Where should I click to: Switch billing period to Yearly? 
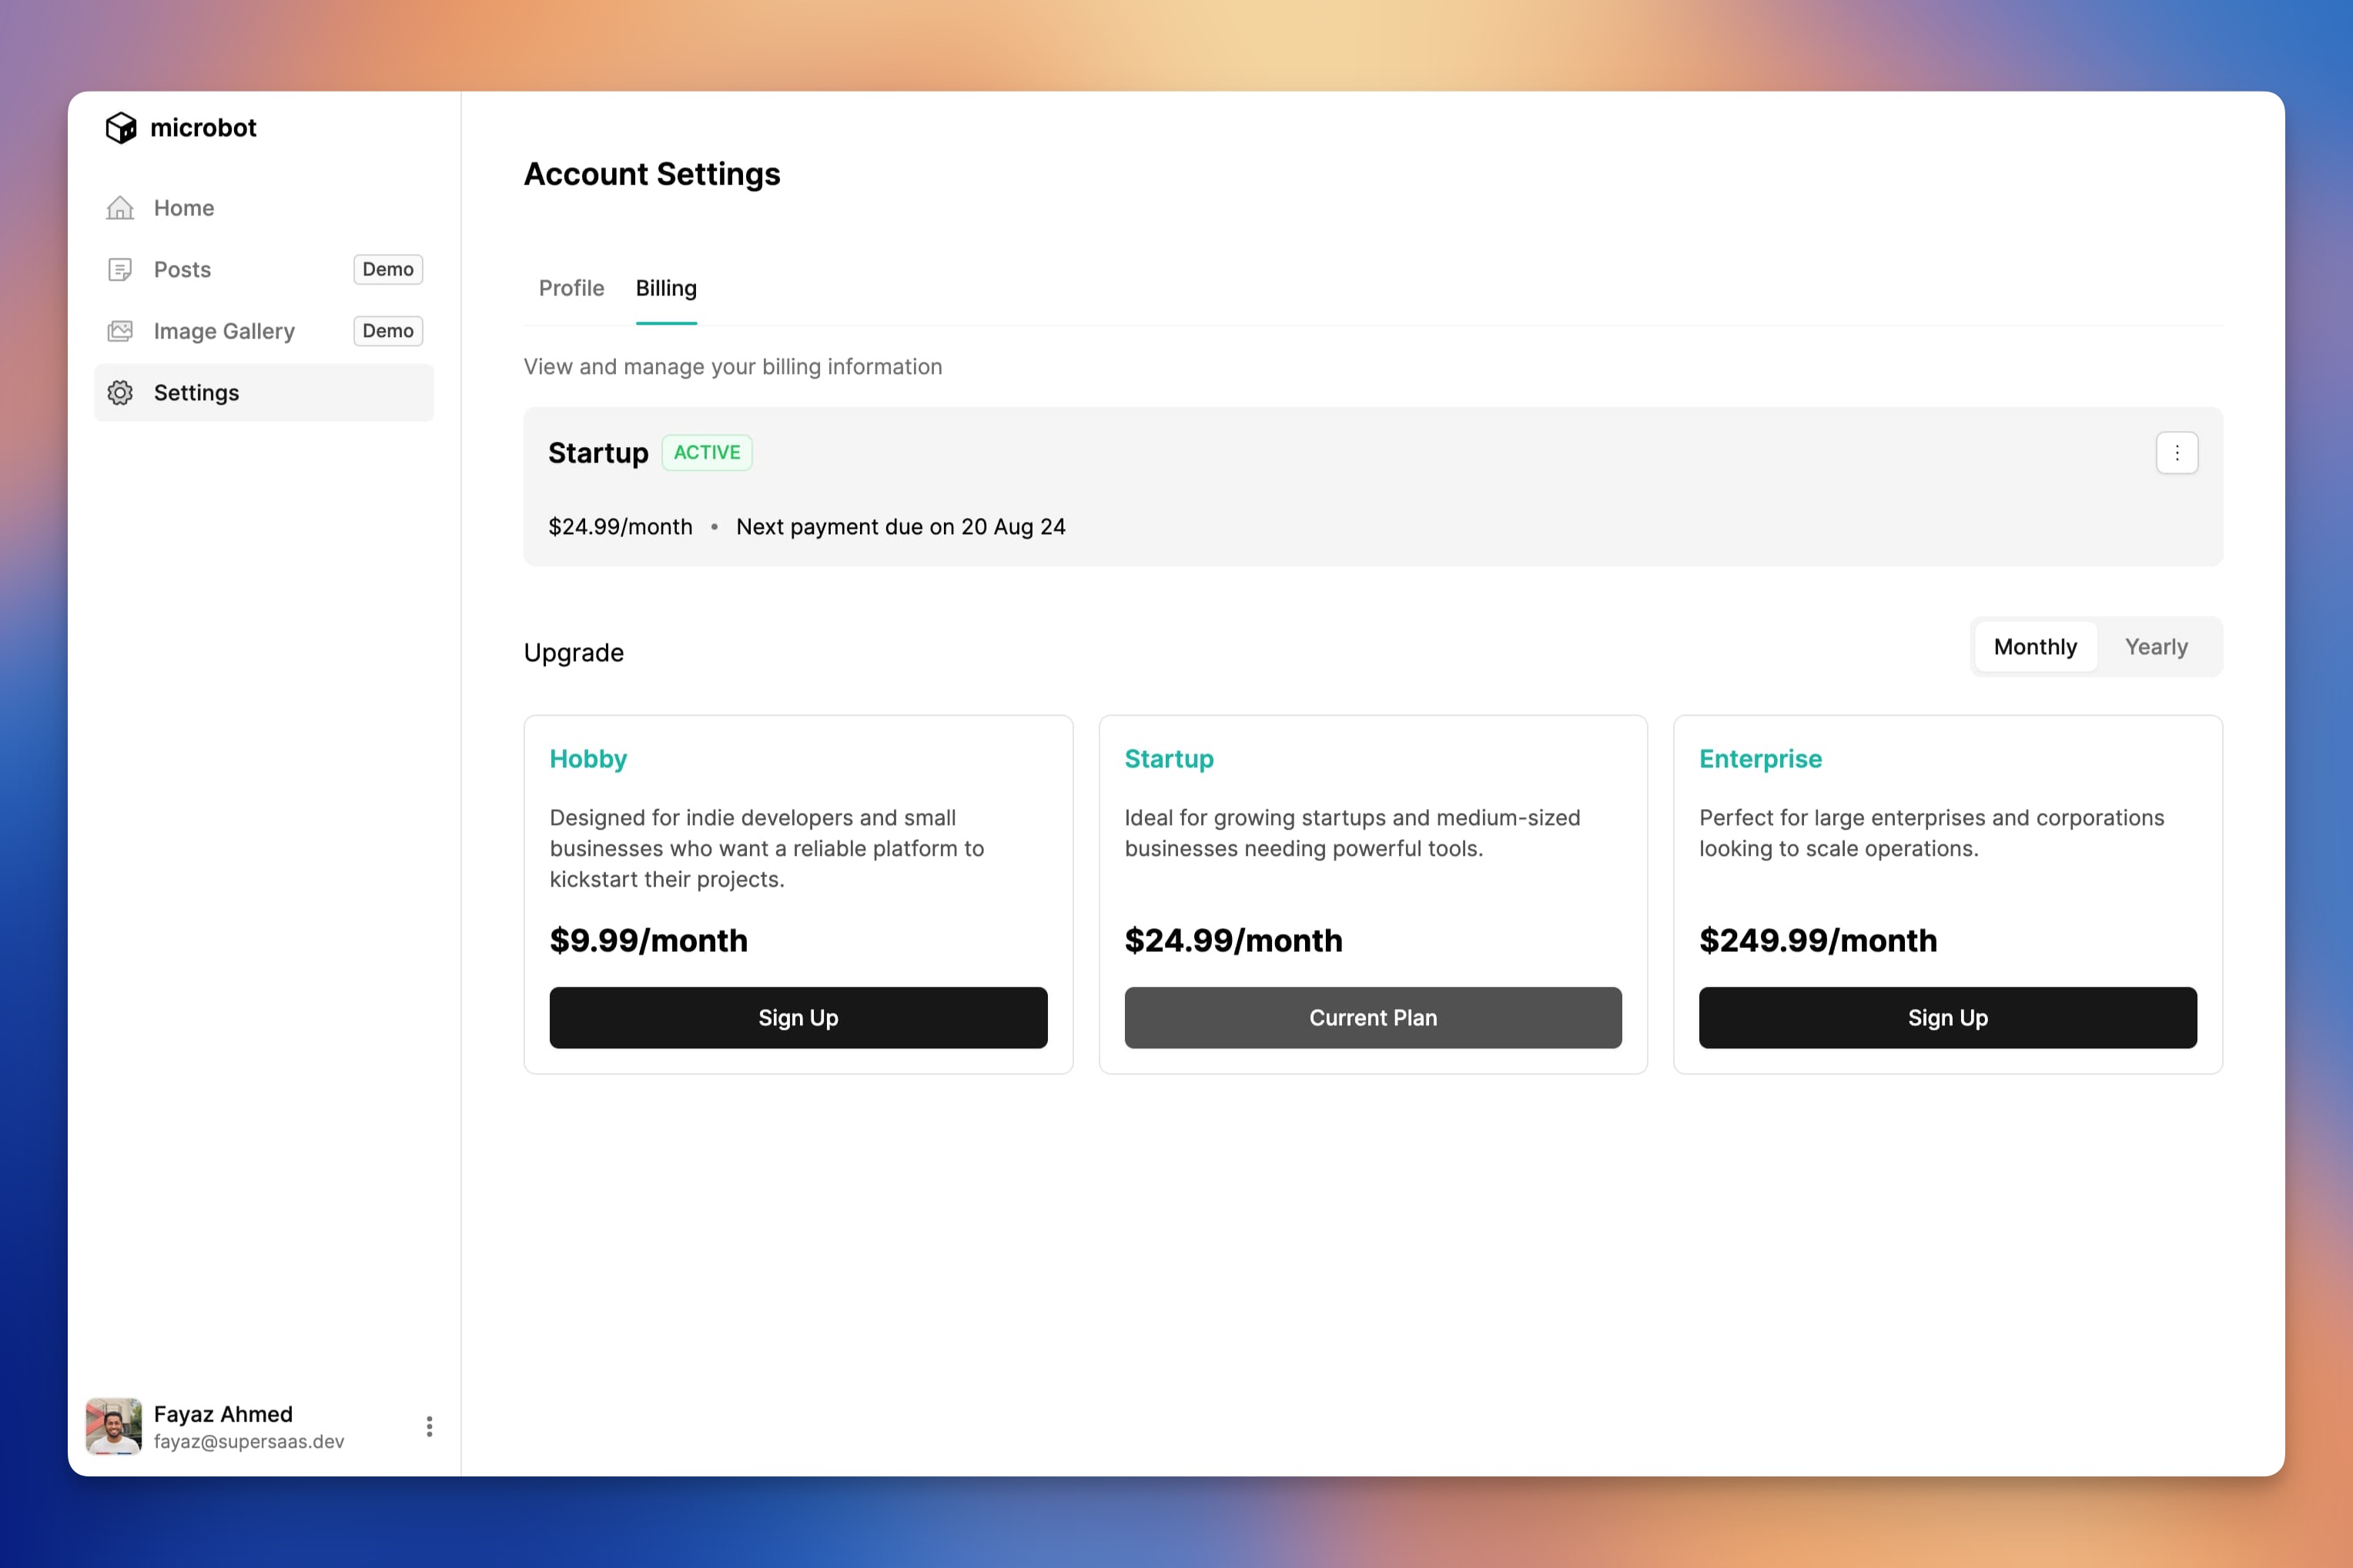point(2155,647)
